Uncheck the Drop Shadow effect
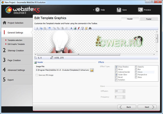 (x=116, y=67)
